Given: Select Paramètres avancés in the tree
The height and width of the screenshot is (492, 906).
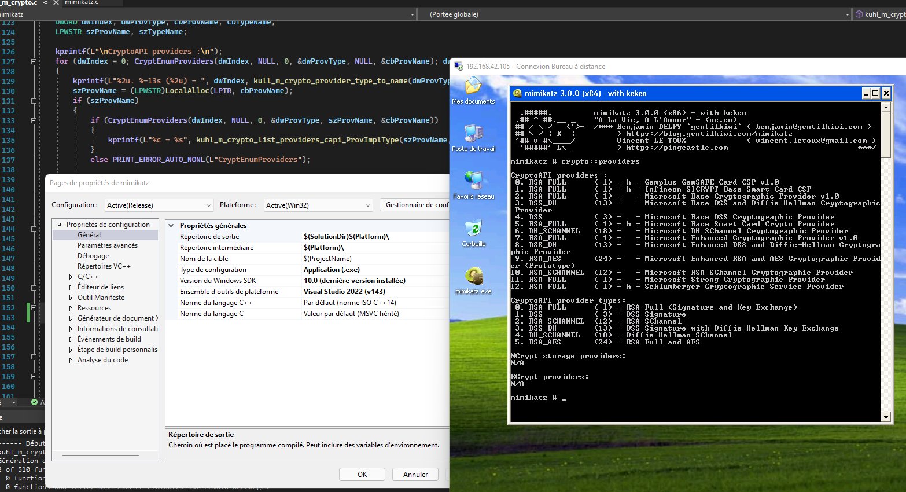Looking at the screenshot, I should click(108, 245).
